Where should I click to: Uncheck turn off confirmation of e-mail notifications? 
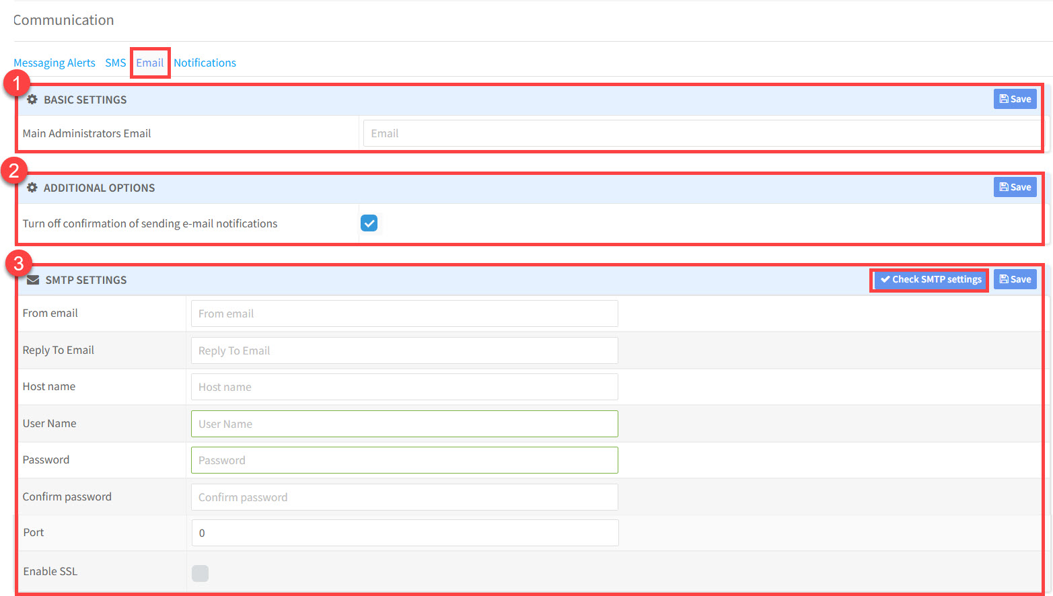tap(369, 223)
